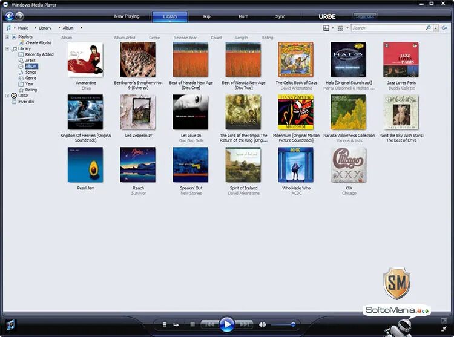Image resolution: width=454 pixels, height=337 pixels.
Task: Click the Rating star icon
Action: [21, 90]
